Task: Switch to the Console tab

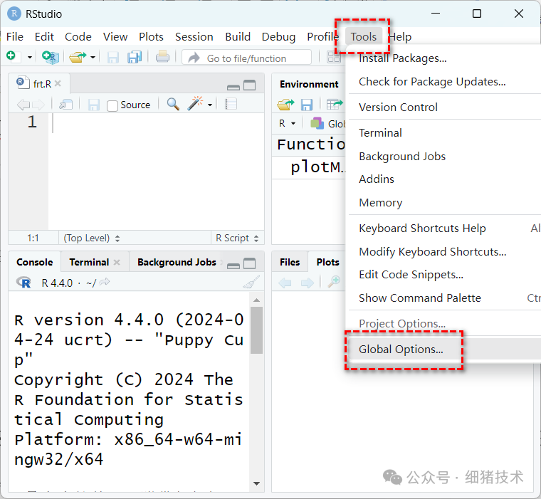Action: click(34, 262)
